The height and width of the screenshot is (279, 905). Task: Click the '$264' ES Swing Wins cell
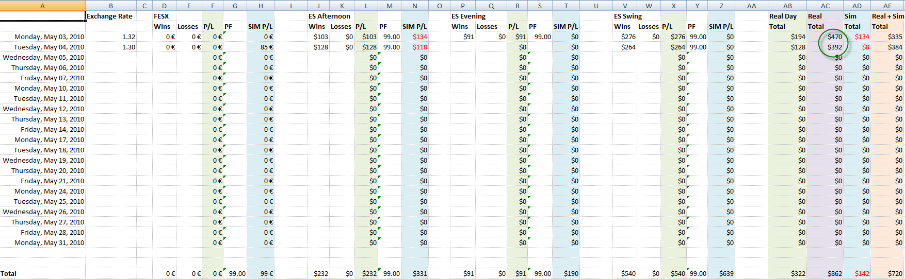625,47
